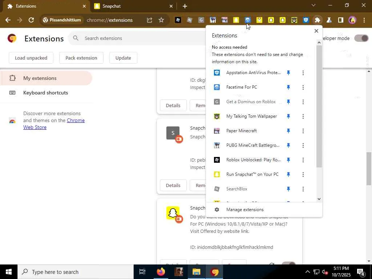
Task: Unpin Run Snapchat on Your PC extension
Action: coord(288,174)
